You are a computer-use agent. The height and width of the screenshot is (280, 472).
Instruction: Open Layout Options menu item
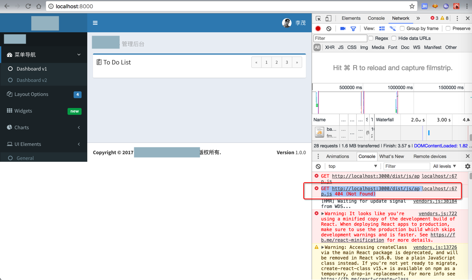pyautogui.click(x=44, y=94)
